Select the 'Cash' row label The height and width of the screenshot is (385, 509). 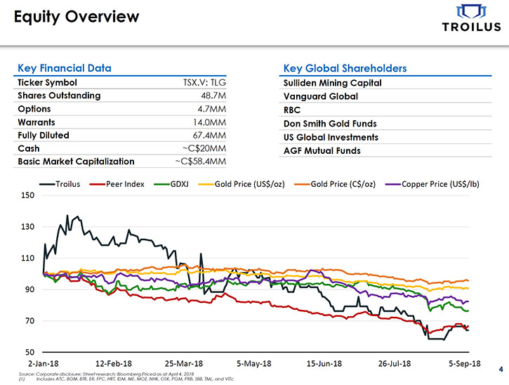pos(29,148)
